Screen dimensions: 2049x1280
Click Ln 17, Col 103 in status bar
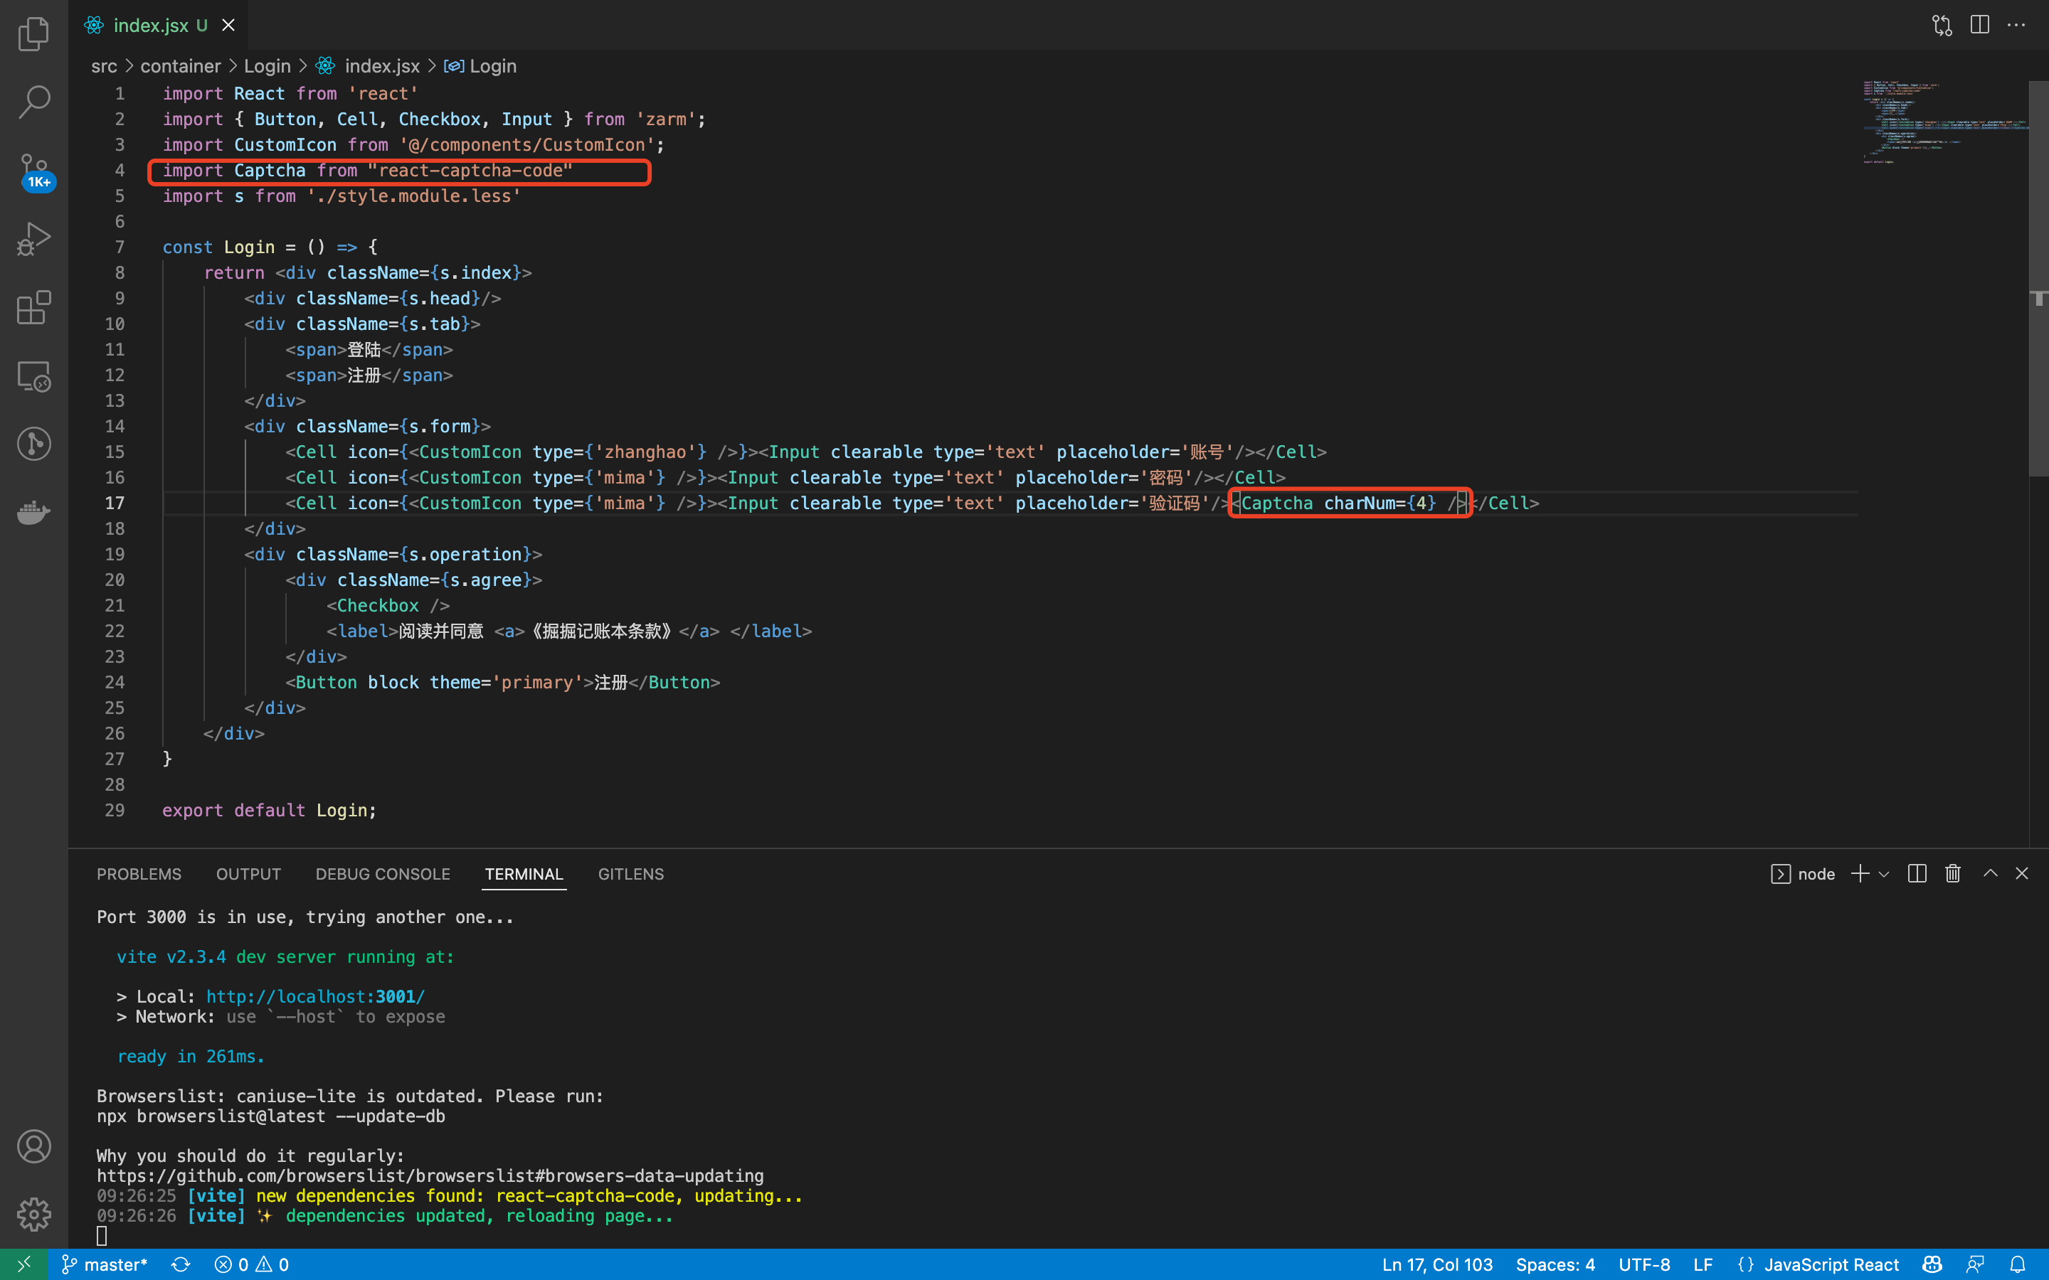click(1437, 1264)
